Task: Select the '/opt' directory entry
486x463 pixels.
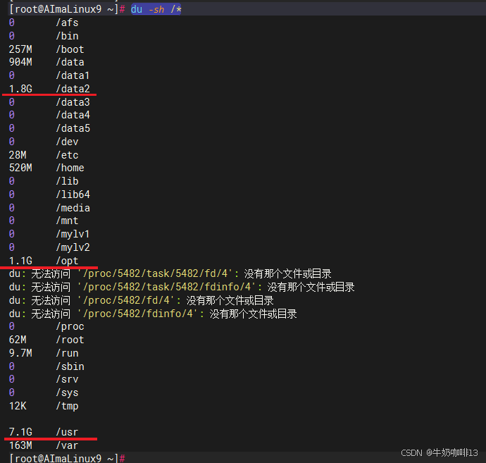Action: pos(67,261)
